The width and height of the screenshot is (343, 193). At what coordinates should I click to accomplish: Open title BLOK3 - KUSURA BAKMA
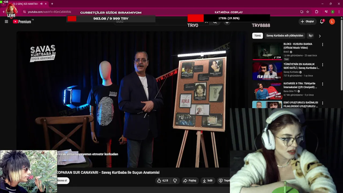298,46
